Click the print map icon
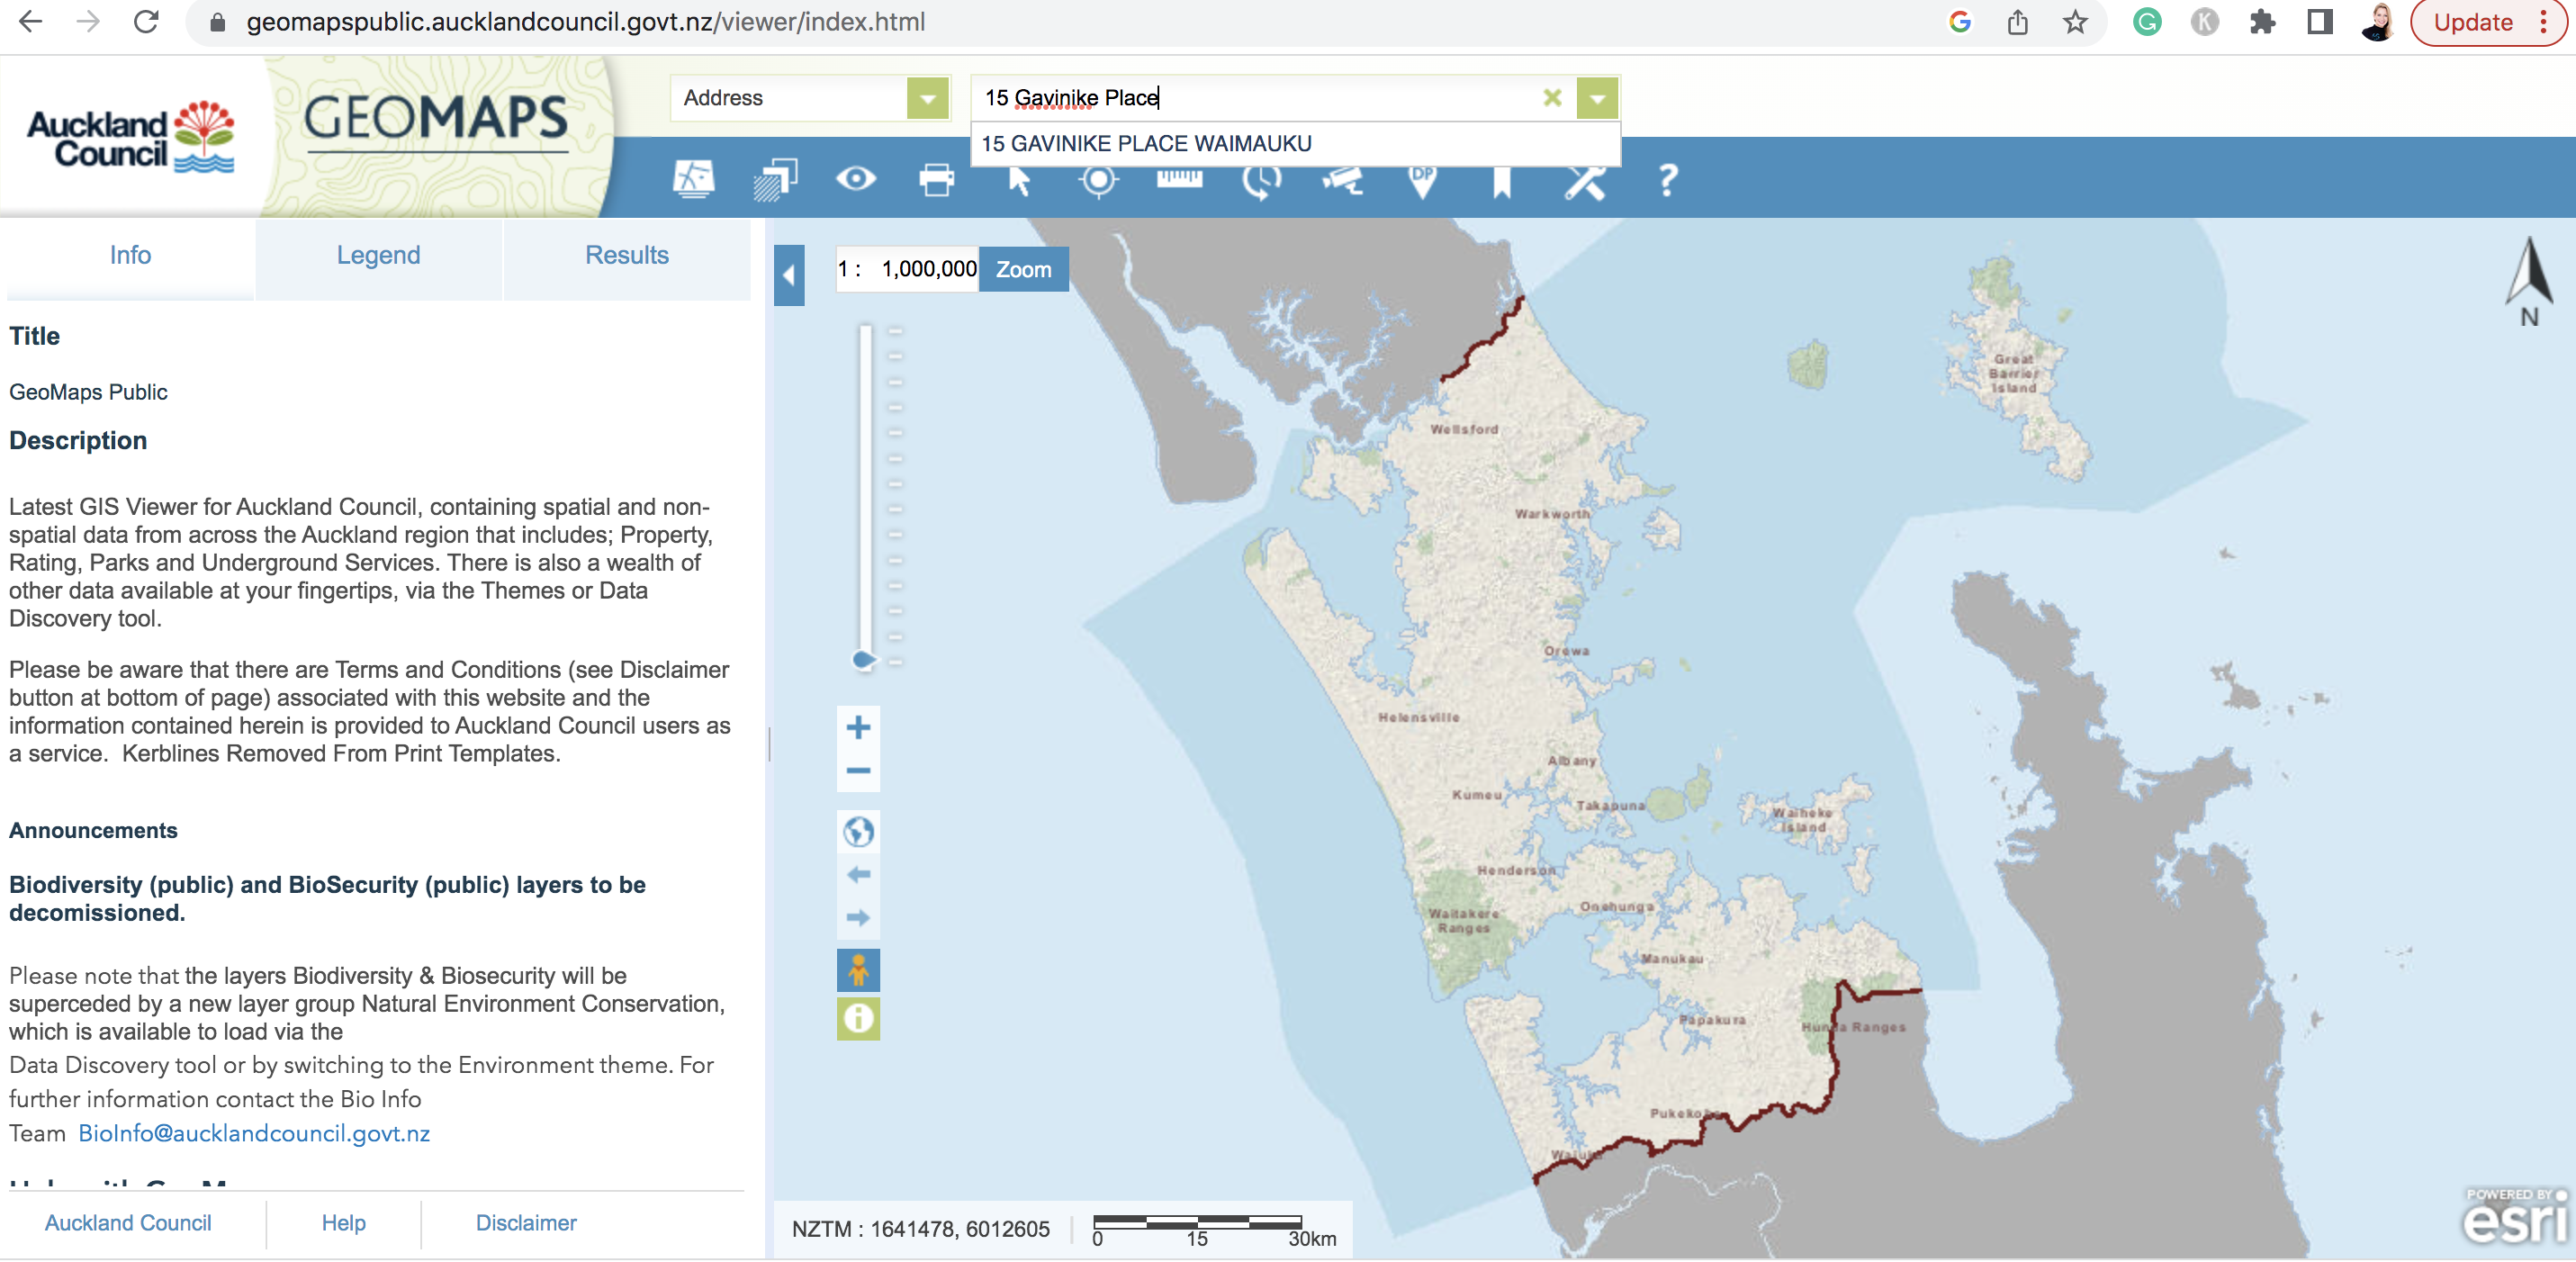Screen dimensions: 2576x1262 coord(937,180)
